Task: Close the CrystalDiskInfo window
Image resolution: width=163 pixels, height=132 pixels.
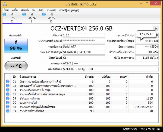Action: click(155, 3)
